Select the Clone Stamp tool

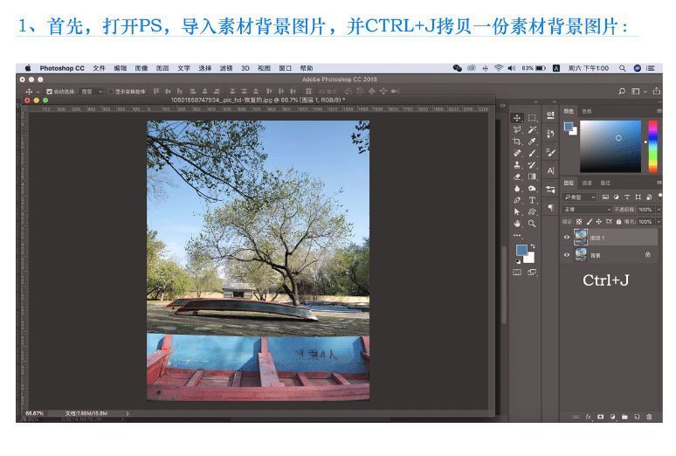[517, 165]
